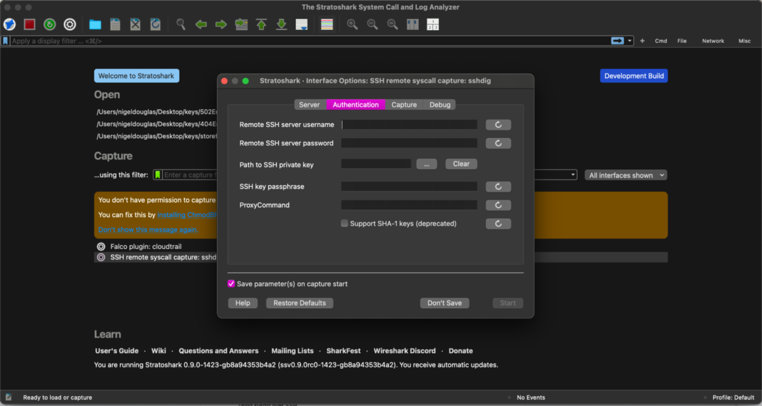Open the User's Guide link

pyautogui.click(x=117, y=351)
